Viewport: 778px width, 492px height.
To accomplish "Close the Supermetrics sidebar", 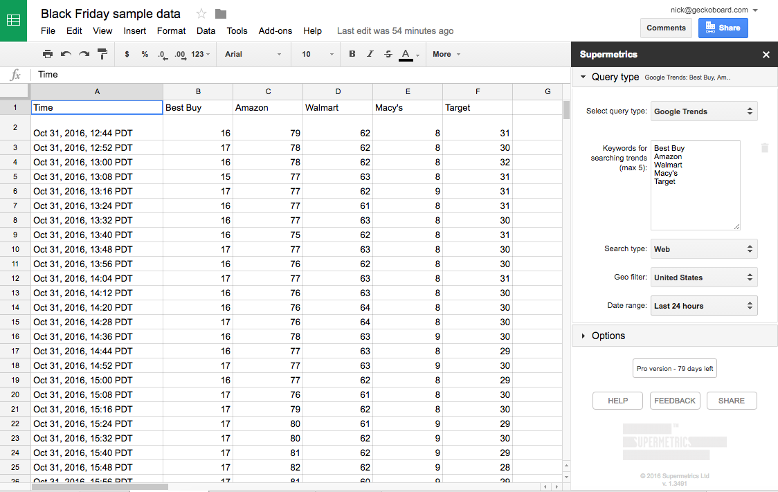I will click(766, 55).
